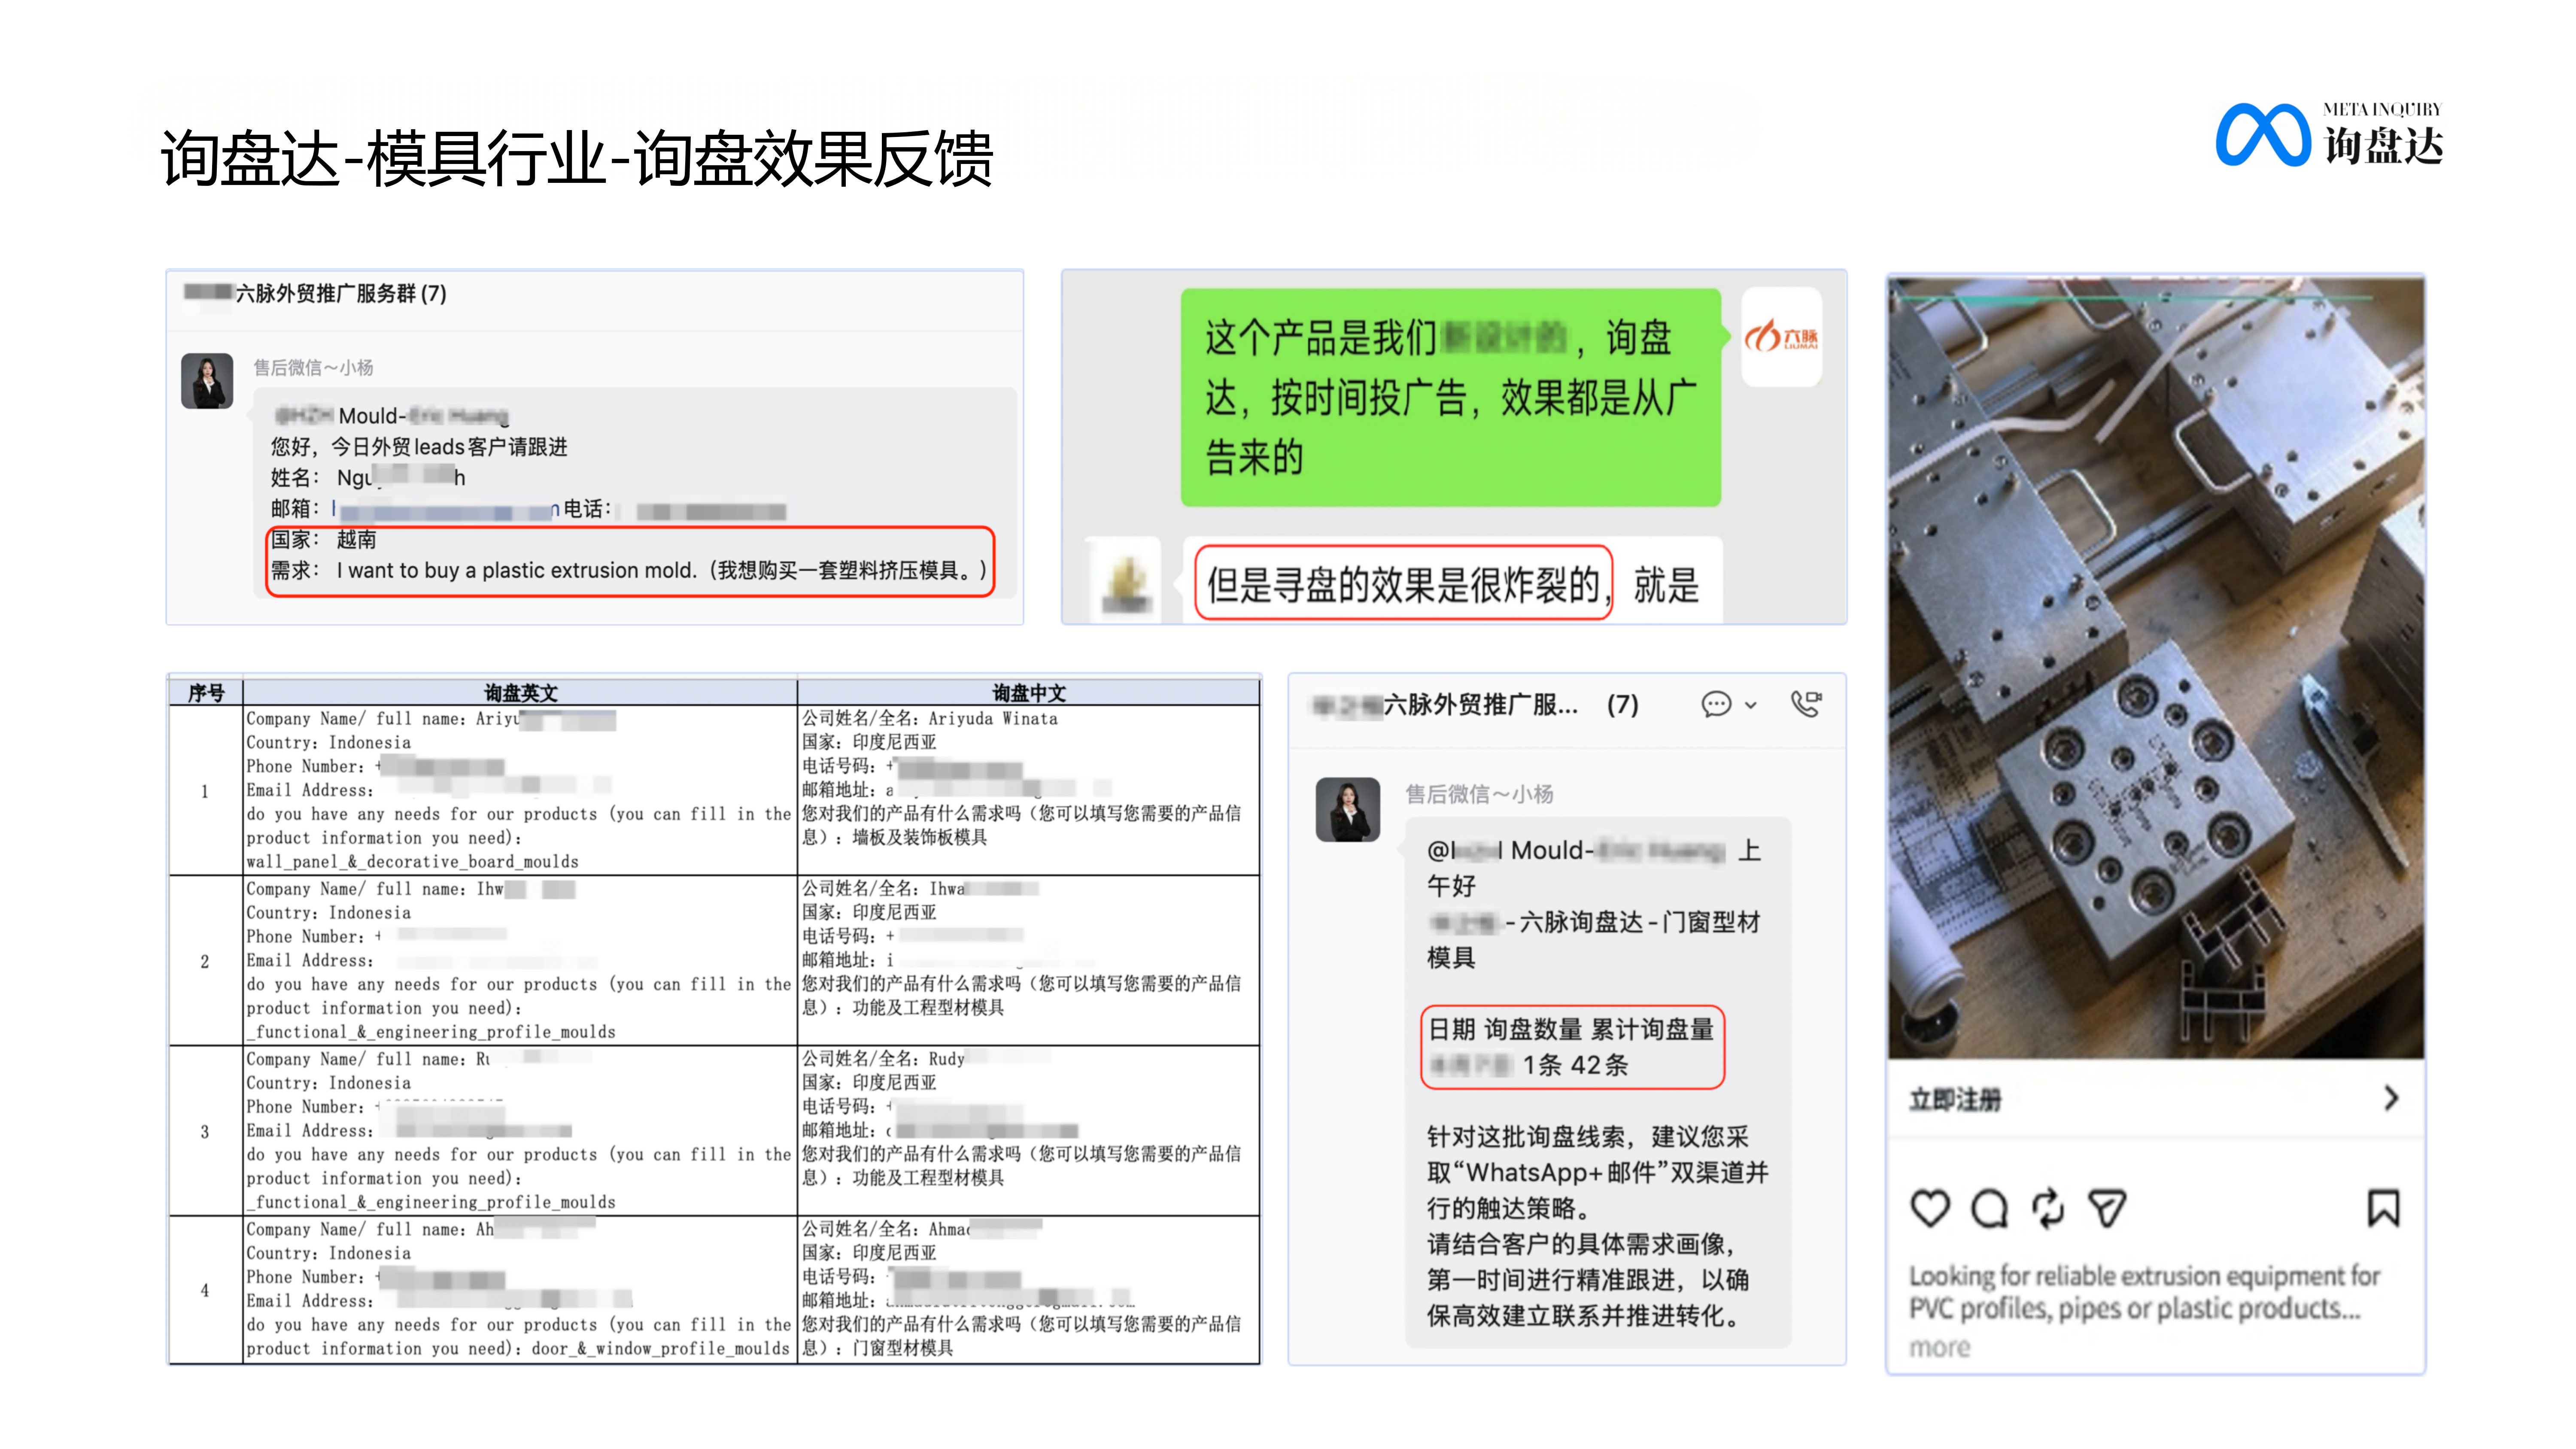The height and width of the screenshot is (1449, 2576).
Task: Expand the dropdown arrow beside chat bubble
Action: coord(1751,706)
